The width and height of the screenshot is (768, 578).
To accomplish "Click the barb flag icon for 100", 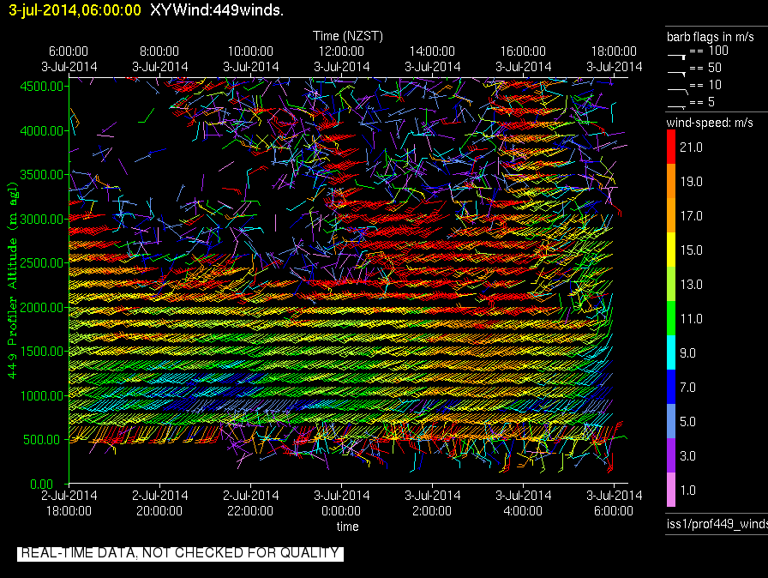I will (676, 57).
